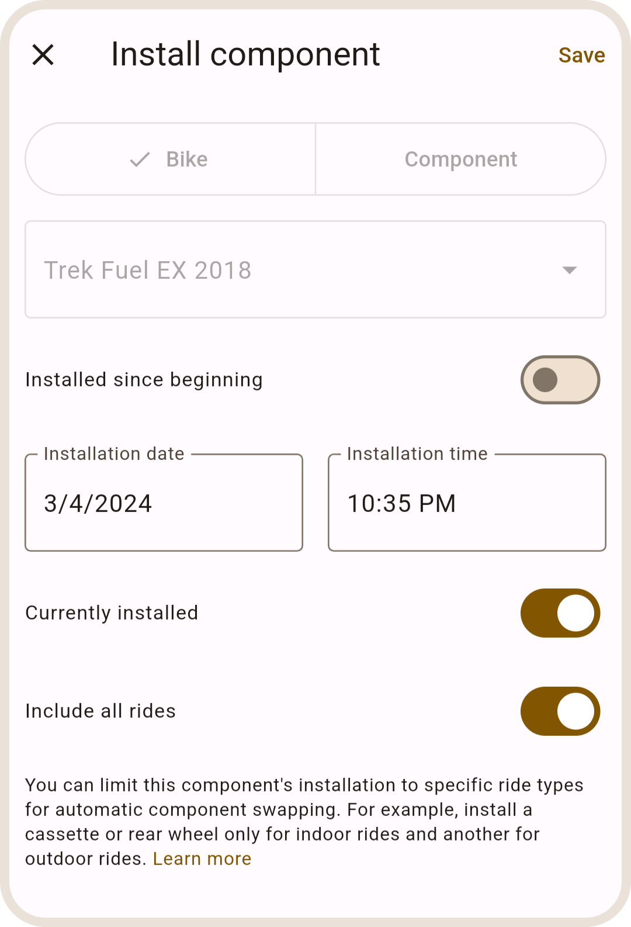Turn off the Currently installed switch
Image resolution: width=631 pixels, height=927 pixels.
coord(560,613)
